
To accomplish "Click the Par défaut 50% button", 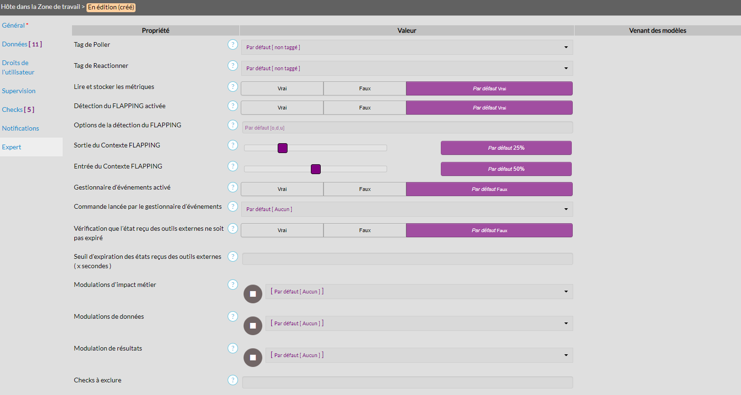I will coord(506,169).
